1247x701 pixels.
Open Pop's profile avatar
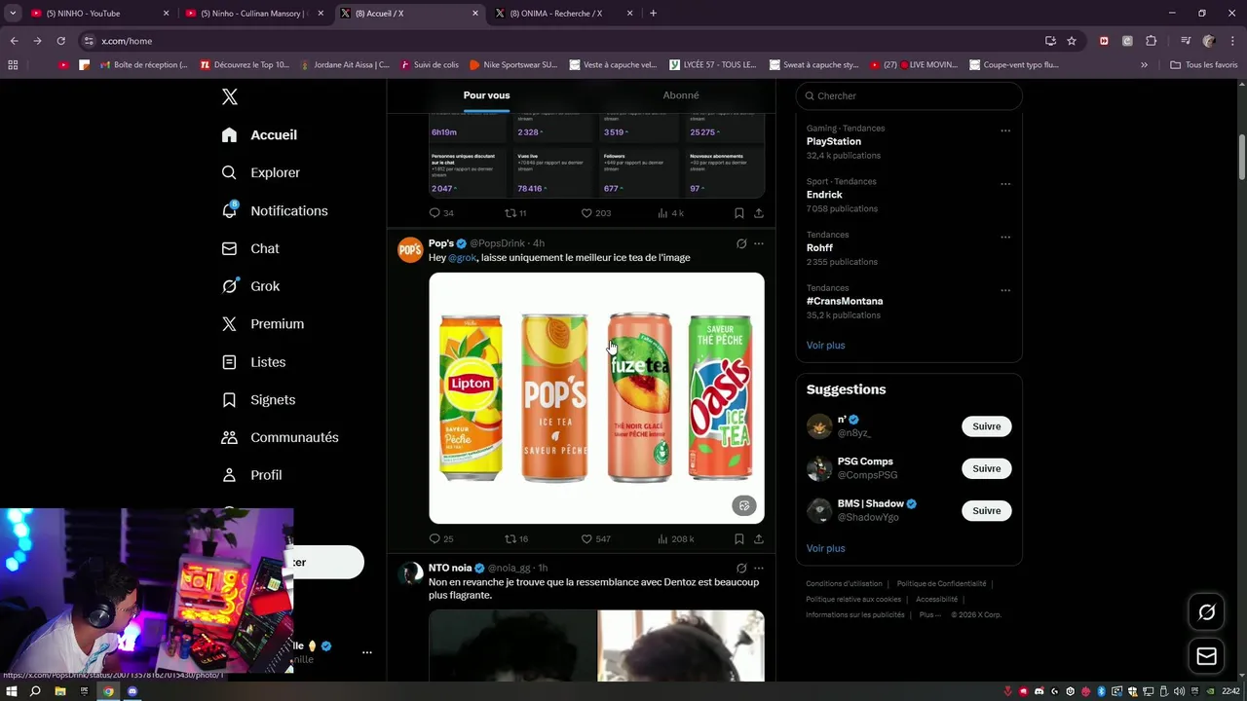[x=410, y=250]
